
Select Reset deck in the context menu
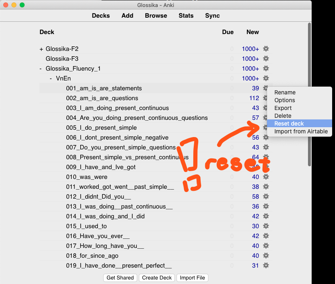[x=299, y=124]
